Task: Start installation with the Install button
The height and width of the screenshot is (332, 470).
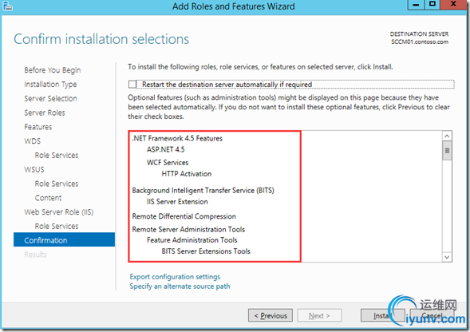Action: point(382,315)
